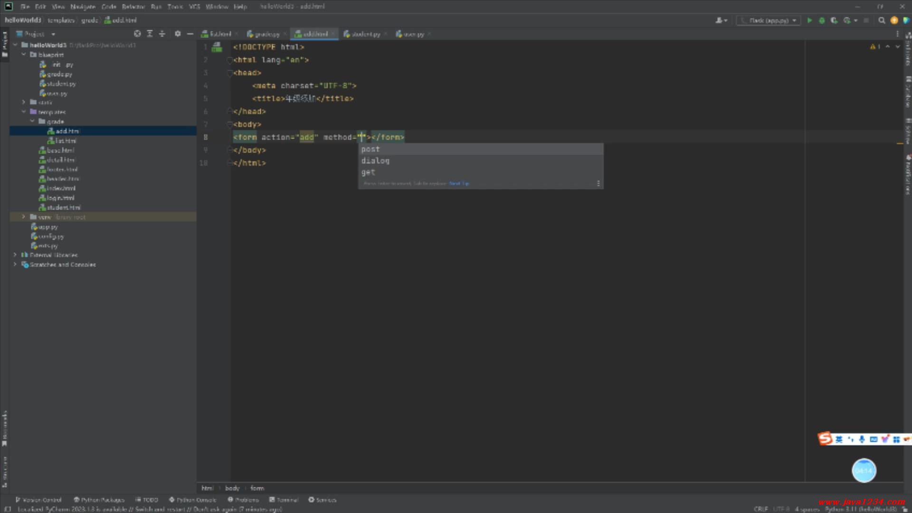Click the select opened file target icon
This screenshot has width=912, height=513.
coord(137,34)
